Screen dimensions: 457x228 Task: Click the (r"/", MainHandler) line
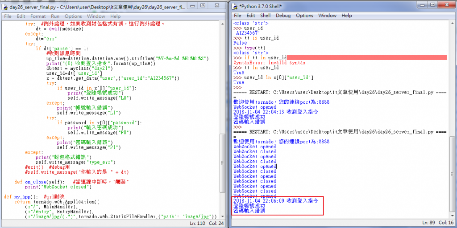pyautogui.click(x=52, y=207)
